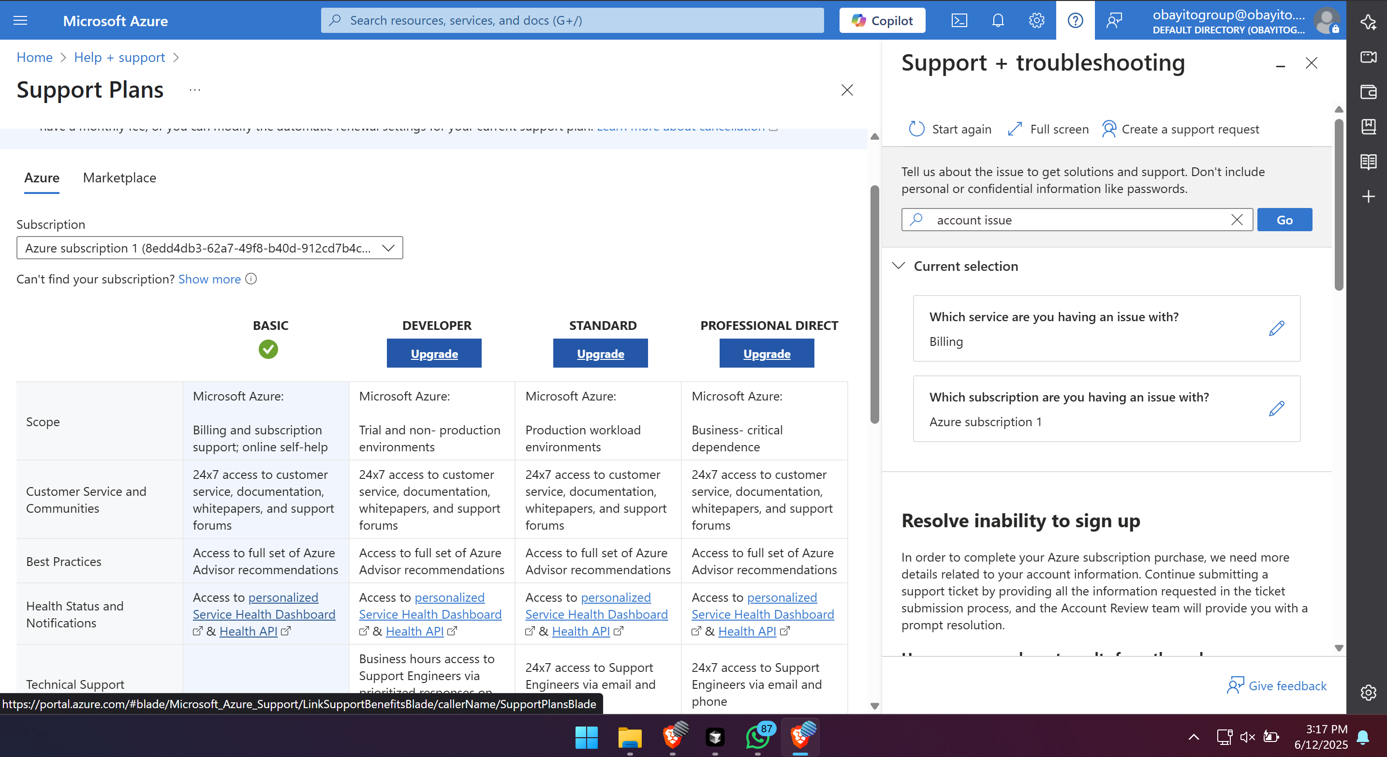Edit the Billing service selection pencil
The height and width of the screenshot is (757, 1387).
[x=1277, y=328]
